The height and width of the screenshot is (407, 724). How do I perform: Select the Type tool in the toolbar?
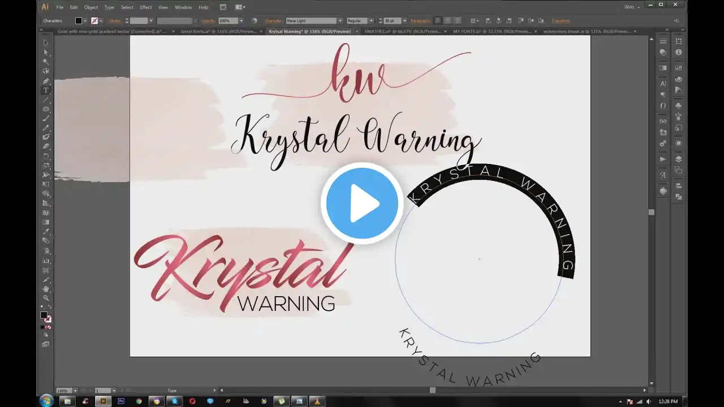[46, 90]
